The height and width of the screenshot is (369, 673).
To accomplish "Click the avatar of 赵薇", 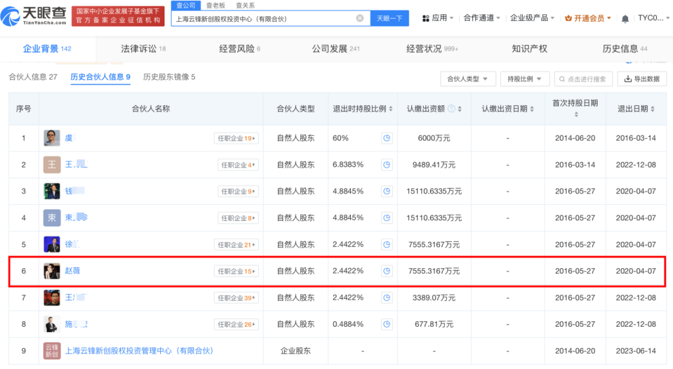I will click(x=52, y=271).
